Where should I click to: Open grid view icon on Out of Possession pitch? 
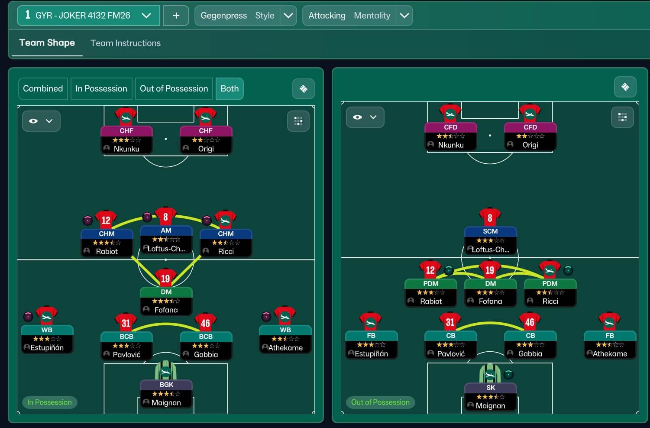(x=622, y=117)
